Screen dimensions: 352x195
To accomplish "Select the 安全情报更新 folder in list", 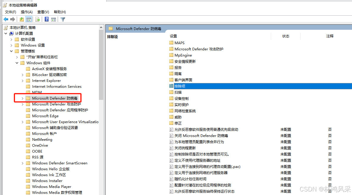I will pyautogui.click(x=185, y=61).
